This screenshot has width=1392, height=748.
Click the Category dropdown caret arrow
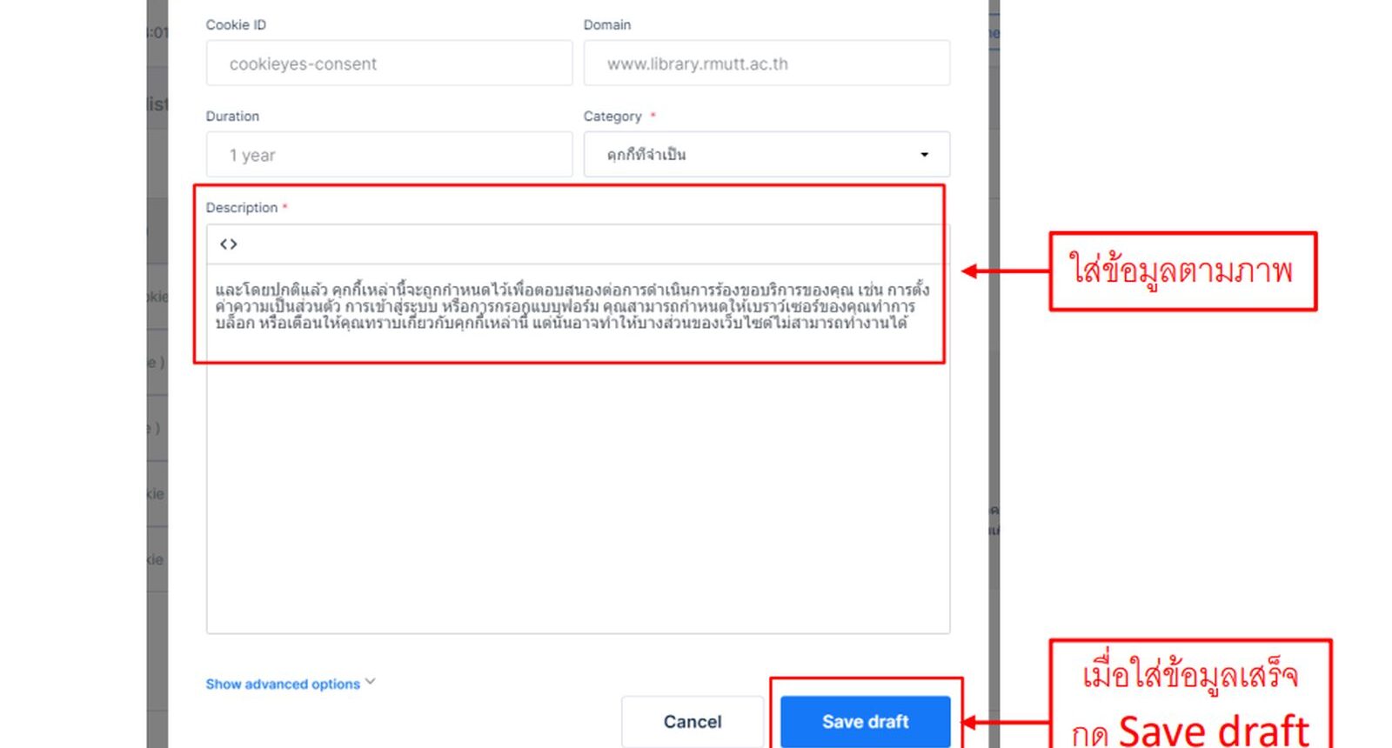[924, 155]
